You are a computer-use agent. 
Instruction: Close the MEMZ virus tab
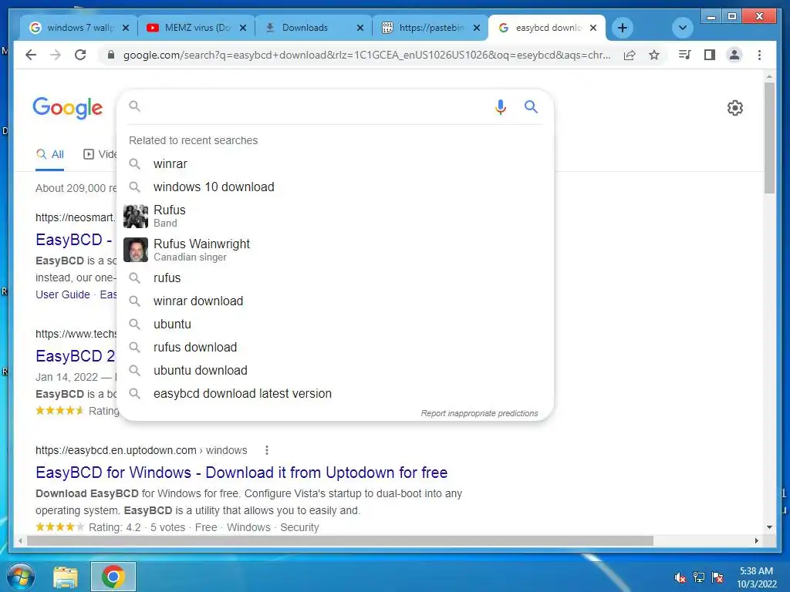tap(243, 28)
